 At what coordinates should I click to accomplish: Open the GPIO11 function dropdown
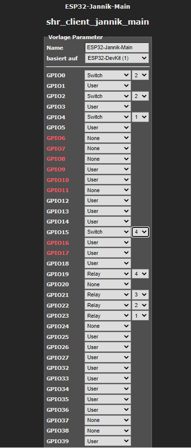(x=108, y=190)
